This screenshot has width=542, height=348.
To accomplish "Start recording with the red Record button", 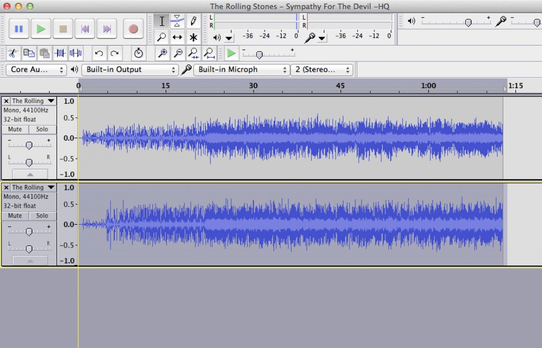I will (133, 29).
